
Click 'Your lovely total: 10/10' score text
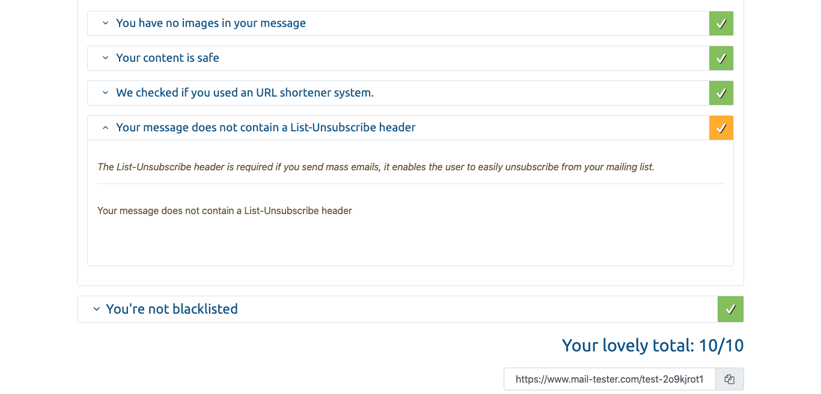(653, 345)
